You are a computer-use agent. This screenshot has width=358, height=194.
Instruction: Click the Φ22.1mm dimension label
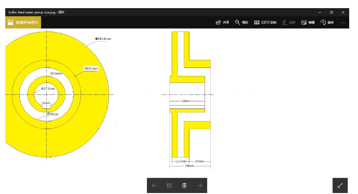tap(48, 89)
